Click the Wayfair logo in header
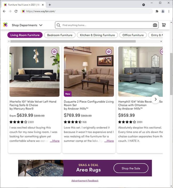This screenshot has height=188, width=173. pyautogui.click(x=5, y=25)
